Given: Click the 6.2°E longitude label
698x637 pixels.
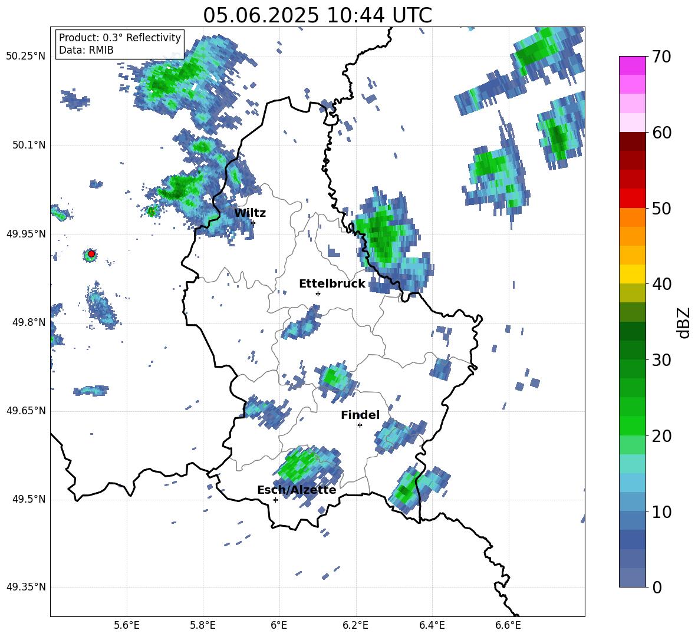Looking at the screenshot, I should tap(355, 625).
